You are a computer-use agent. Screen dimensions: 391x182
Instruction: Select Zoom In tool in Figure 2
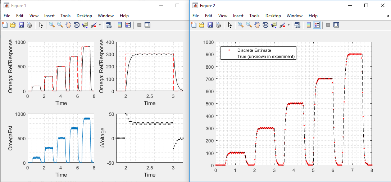[240, 25]
